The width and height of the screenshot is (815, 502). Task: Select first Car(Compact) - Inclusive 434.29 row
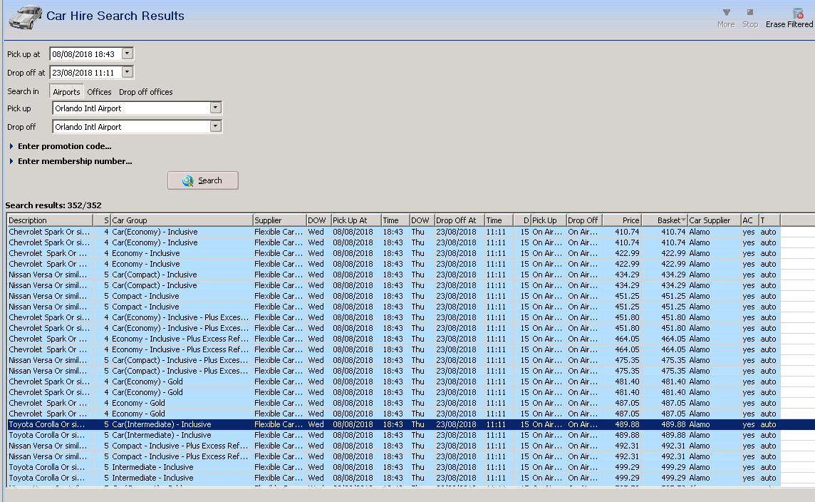click(x=410, y=275)
